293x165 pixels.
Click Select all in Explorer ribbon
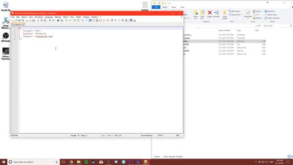coord(270,11)
